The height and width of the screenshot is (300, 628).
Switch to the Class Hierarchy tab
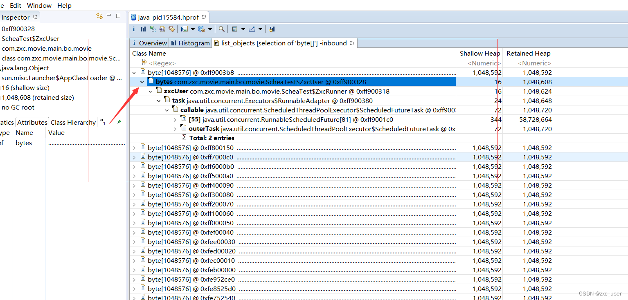click(73, 122)
